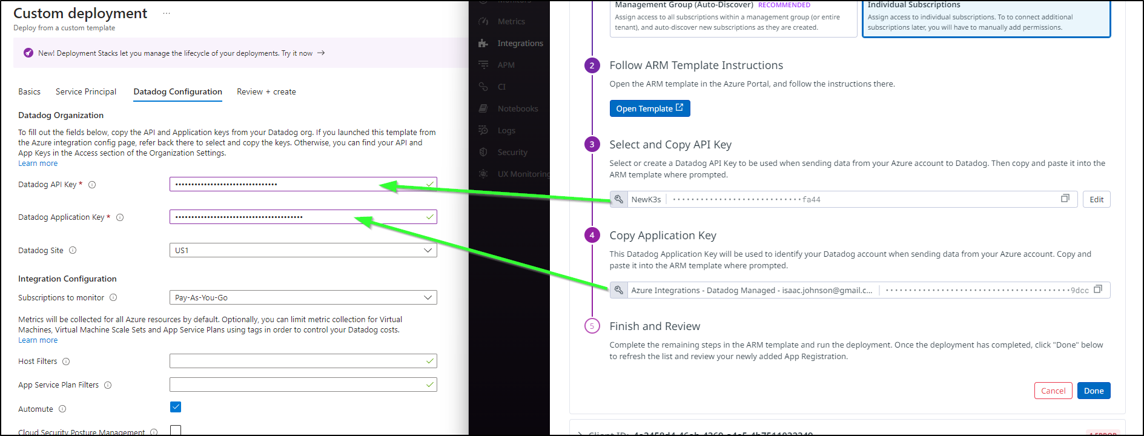
Task: Show info tooltip for App Service Plan Filters
Action: 108,385
